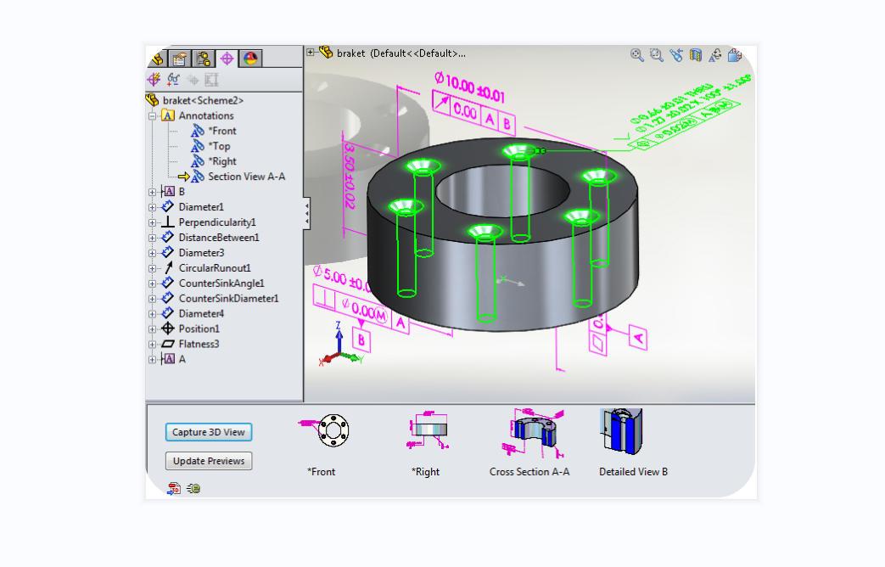
Task: Select the *Front annotation view
Action: [213, 131]
